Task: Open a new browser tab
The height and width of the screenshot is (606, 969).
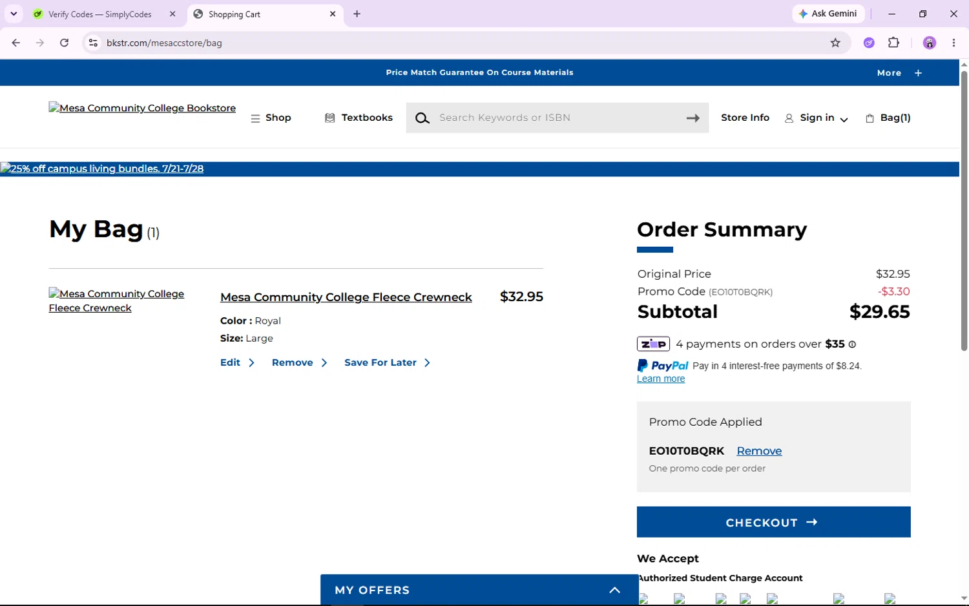Action: [357, 14]
